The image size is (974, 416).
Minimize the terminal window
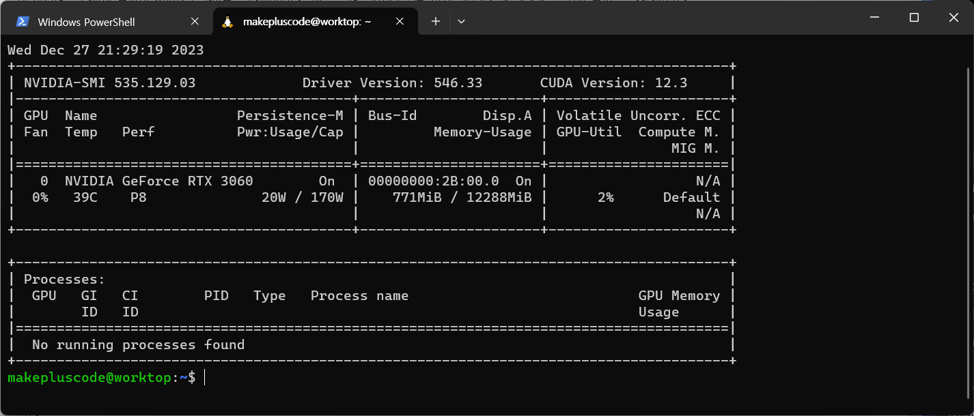pos(874,18)
